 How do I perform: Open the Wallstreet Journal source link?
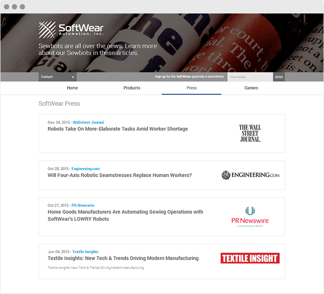pos(88,122)
